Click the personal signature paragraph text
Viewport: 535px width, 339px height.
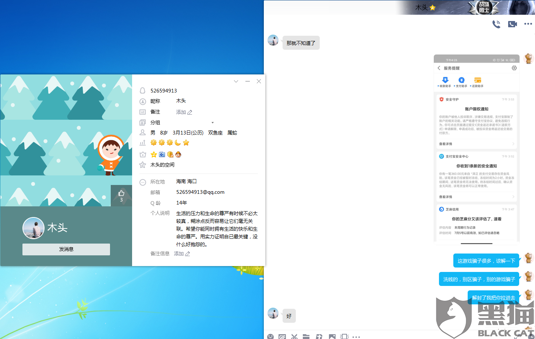tap(217, 229)
